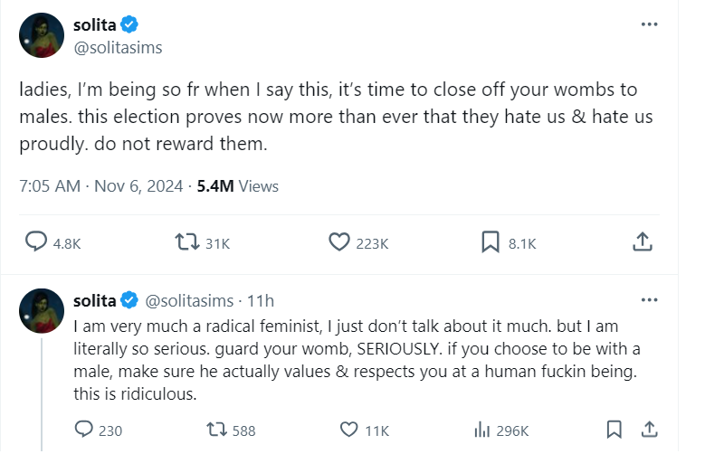724x454 pixels.
Task: Share the reply tweet via share icon
Action: tap(649, 430)
